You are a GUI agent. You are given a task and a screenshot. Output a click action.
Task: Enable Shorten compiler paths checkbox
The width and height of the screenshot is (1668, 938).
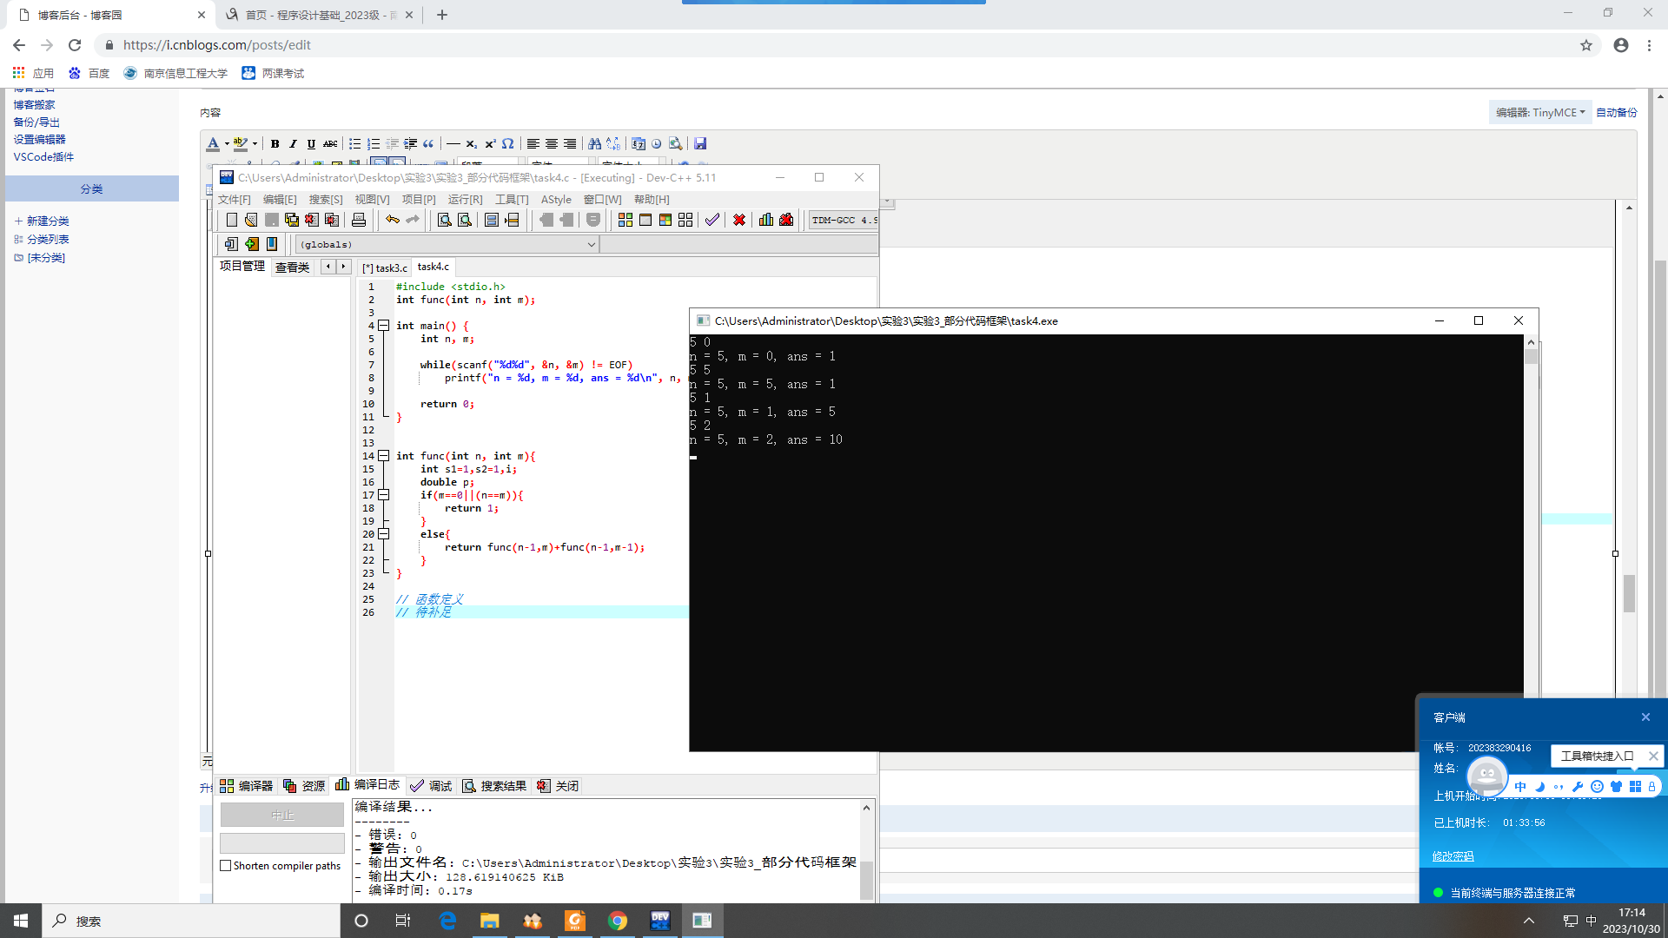(x=226, y=866)
